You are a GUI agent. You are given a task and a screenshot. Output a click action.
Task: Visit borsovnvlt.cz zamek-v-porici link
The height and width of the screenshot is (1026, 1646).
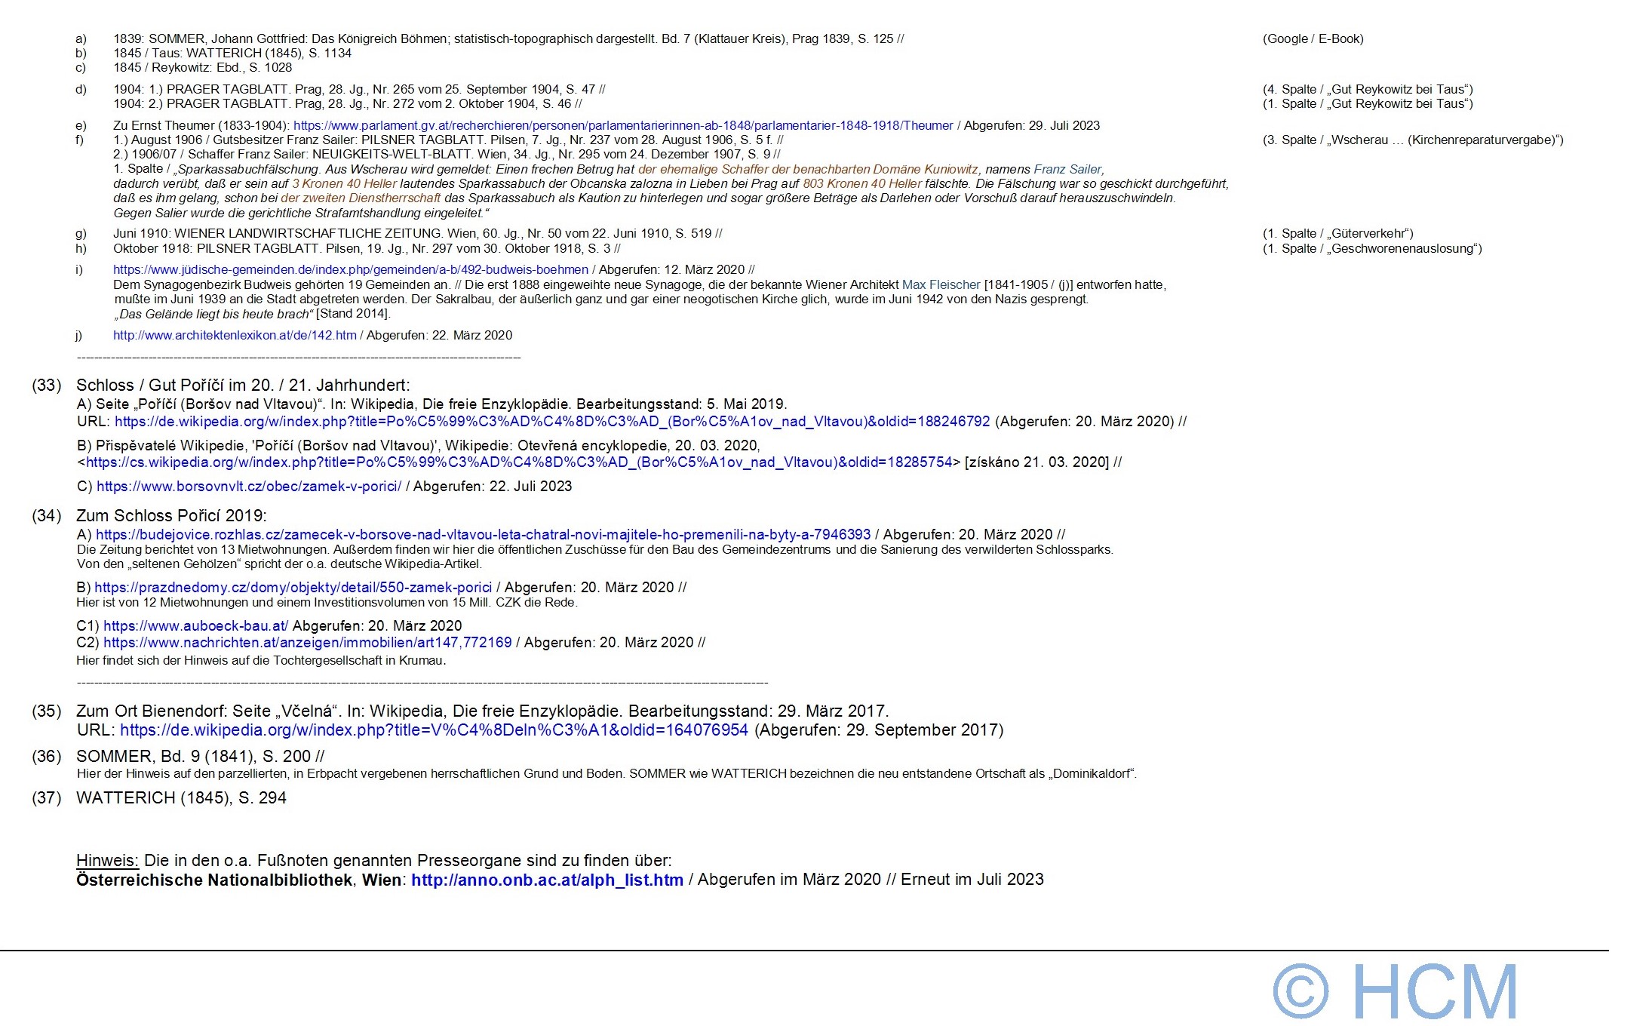coord(249,487)
